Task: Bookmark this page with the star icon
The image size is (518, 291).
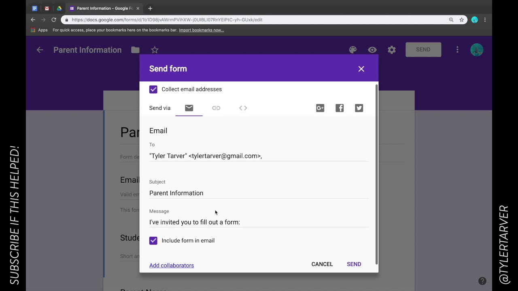Action: [462, 19]
